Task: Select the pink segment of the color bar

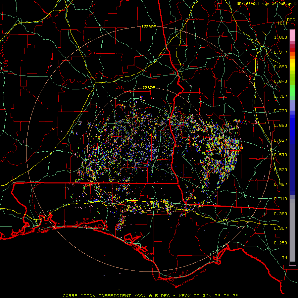Action: (x=292, y=35)
